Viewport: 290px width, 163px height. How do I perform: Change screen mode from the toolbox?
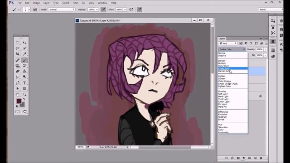click(24, 112)
